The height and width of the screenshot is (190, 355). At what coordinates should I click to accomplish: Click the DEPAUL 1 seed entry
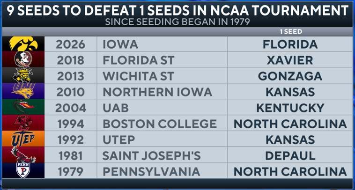click(290, 155)
